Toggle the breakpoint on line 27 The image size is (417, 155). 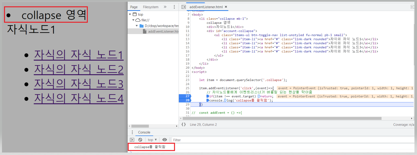click(185, 96)
